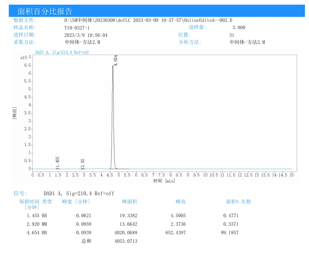Click the peak label 2.92 on chromatogram
The height and width of the screenshot is (256, 309).
[x=83, y=164]
